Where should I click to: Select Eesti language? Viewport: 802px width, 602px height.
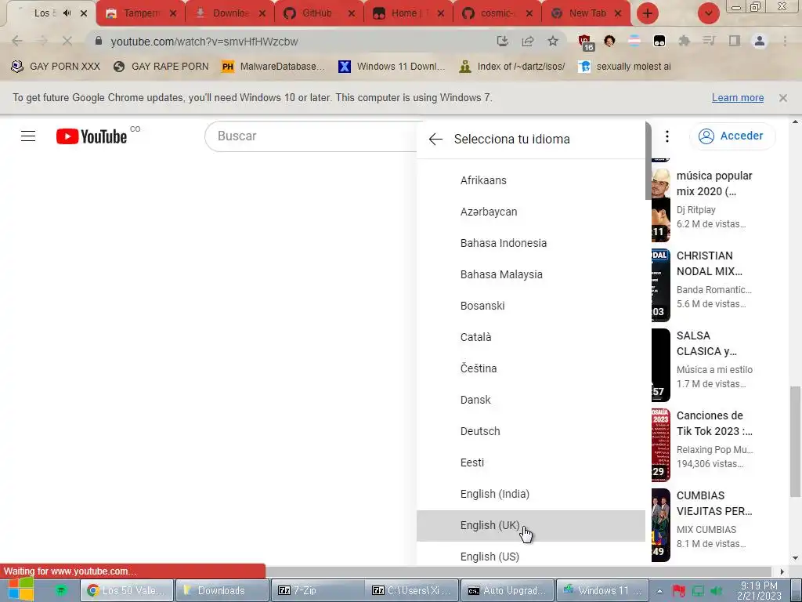pyautogui.click(x=531, y=462)
